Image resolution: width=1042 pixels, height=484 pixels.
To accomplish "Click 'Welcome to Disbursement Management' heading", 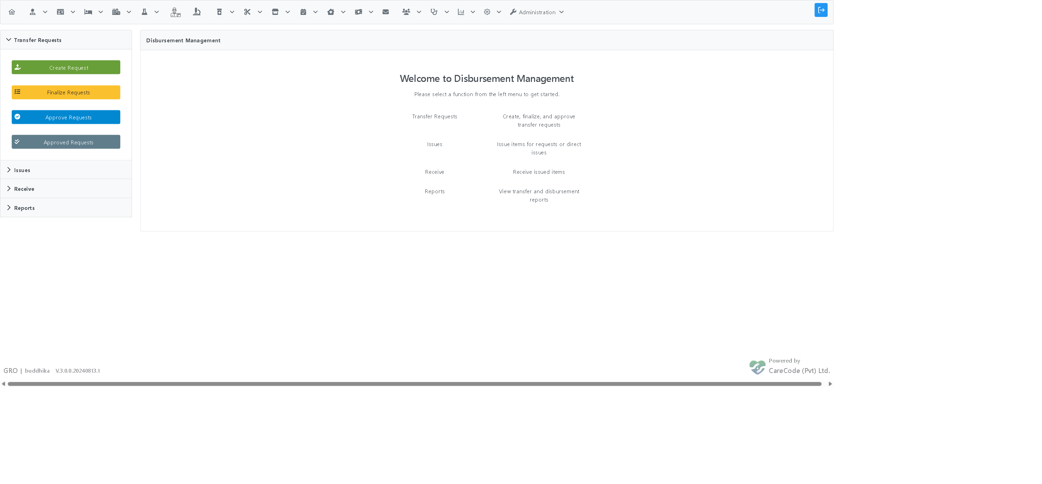I will [x=487, y=79].
